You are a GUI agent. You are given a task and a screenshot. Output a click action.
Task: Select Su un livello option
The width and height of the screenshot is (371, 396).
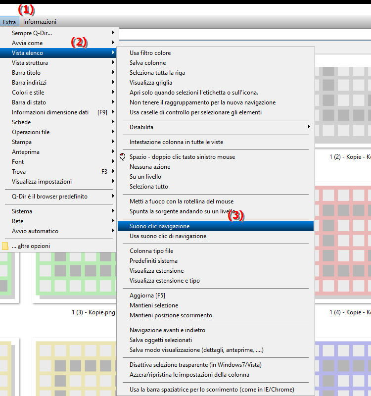tap(216, 177)
